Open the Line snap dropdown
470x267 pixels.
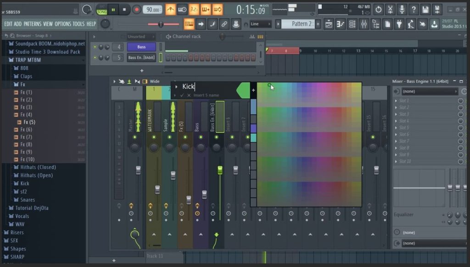(261, 24)
